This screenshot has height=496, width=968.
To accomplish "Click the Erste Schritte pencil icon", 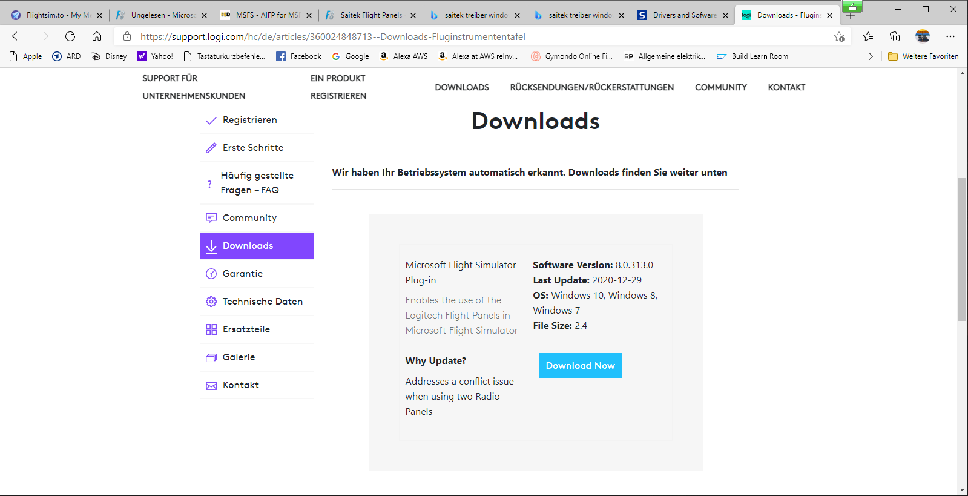I will 211,148.
